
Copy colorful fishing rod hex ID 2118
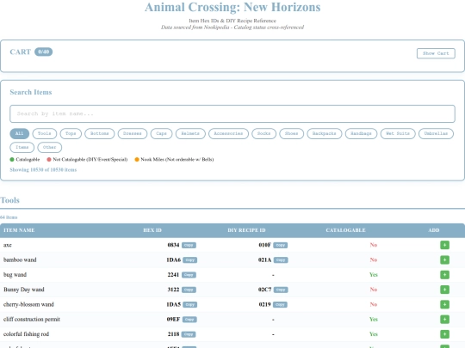[189, 334]
